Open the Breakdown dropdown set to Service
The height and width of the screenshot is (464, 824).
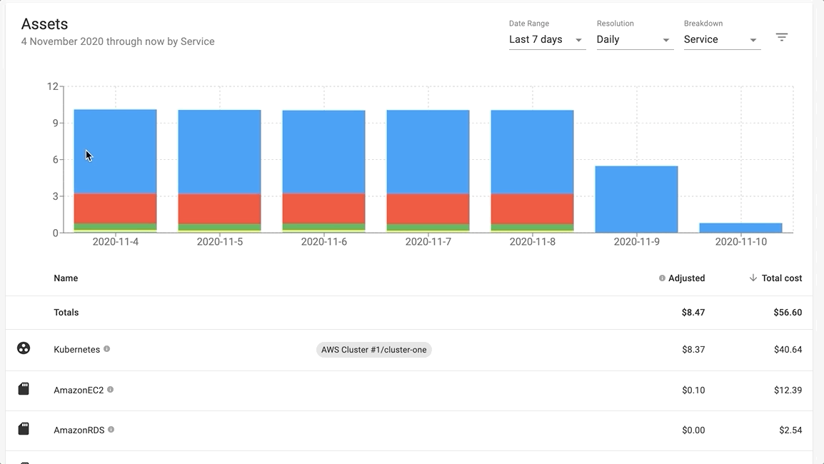click(x=721, y=39)
